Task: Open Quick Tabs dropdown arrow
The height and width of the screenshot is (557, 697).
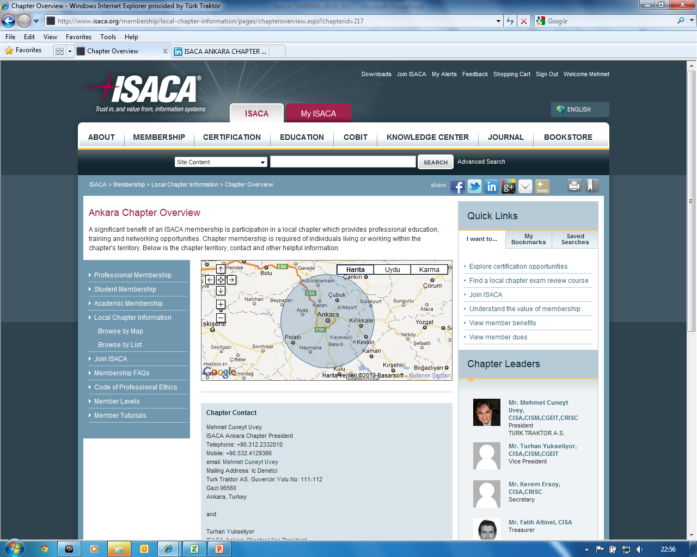Action: point(70,51)
